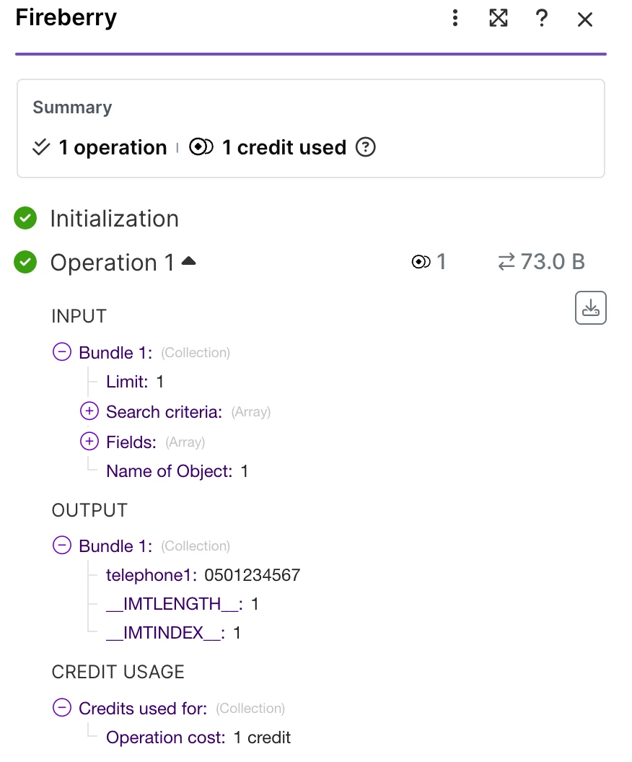Image resolution: width=632 pixels, height=762 pixels.
Task: Collapse the Credits used for collection
Action: (x=62, y=708)
